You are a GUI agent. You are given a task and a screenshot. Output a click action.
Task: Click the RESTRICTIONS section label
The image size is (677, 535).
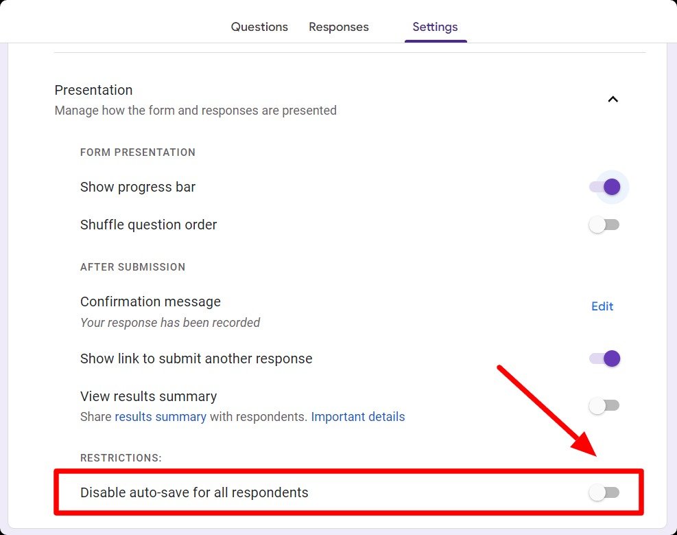[121, 457]
